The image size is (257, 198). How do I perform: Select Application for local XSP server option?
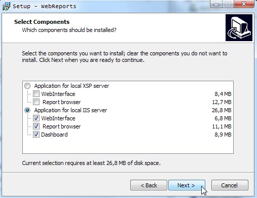pyautogui.click(x=27, y=86)
